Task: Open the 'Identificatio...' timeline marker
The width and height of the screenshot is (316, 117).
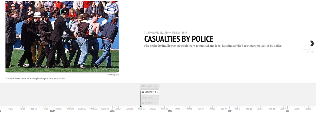Action: pos(150,86)
